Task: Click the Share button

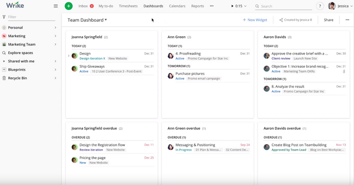Action: (329, 20)
